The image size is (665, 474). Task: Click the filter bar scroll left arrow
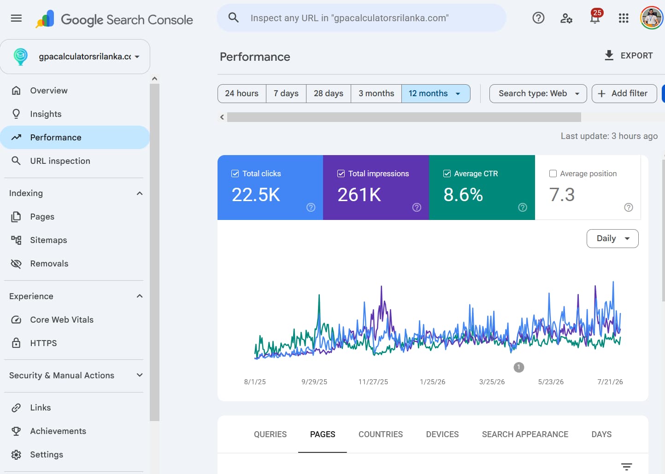click(222, 117)
